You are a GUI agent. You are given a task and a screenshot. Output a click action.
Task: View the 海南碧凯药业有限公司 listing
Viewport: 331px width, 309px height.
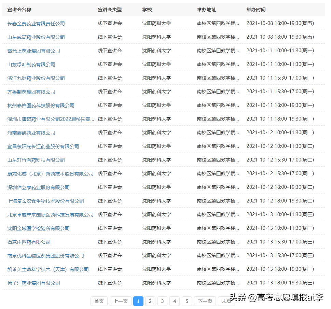pos(29,132)
